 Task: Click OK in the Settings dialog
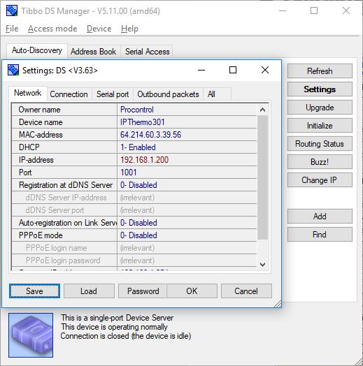click(x=192, y=291)
